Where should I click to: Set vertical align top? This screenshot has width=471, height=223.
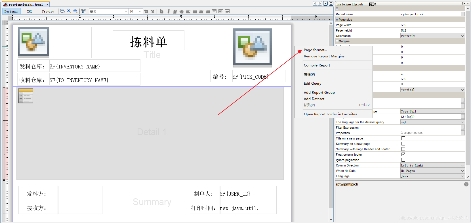(x=214, y=11)
